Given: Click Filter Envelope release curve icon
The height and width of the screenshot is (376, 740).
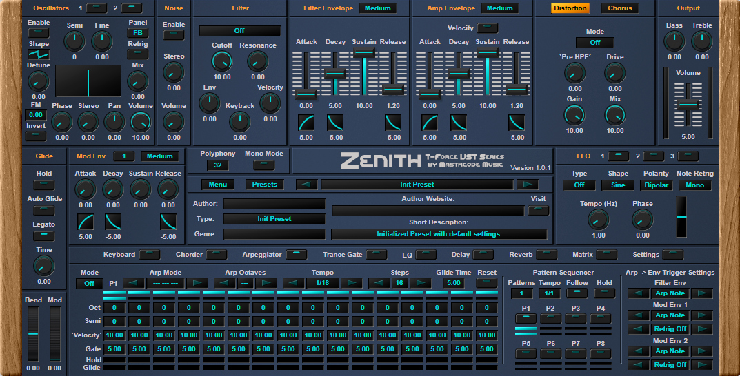Looking at the screenshot, I should (x=393, y=123).
